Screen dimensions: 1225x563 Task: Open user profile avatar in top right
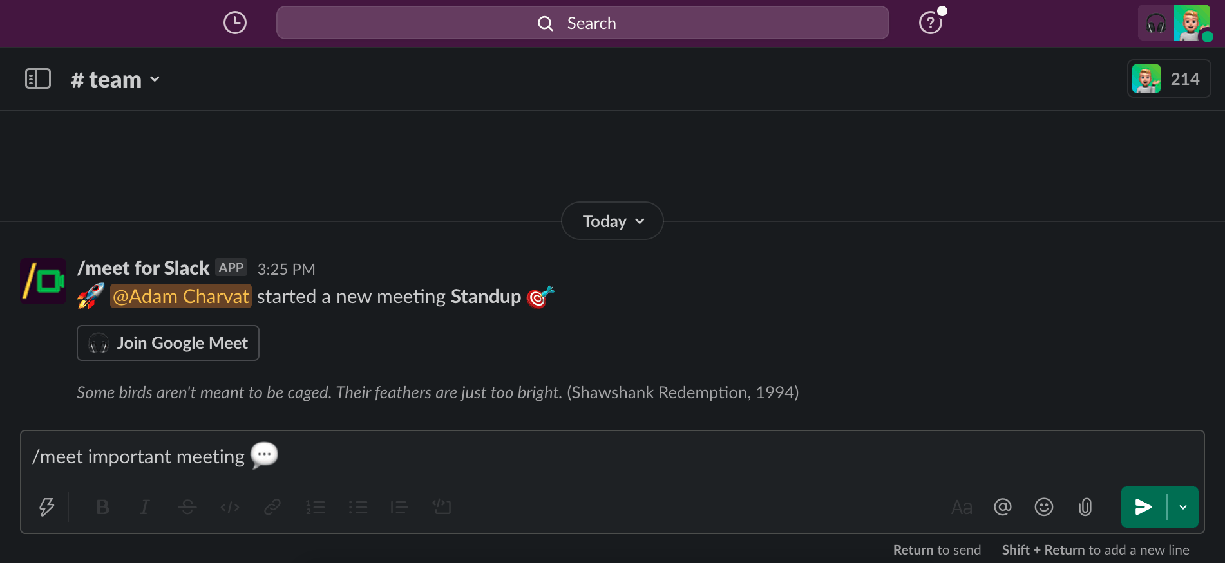point(1192,23)
